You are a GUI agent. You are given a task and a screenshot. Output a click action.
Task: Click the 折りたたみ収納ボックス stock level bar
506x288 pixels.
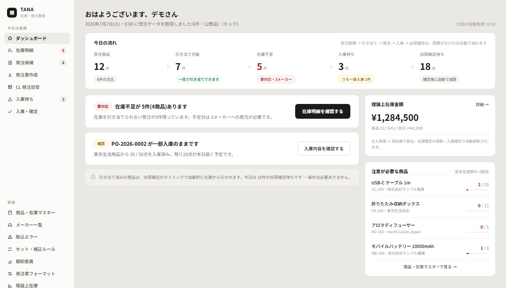[x=478, y=211]
